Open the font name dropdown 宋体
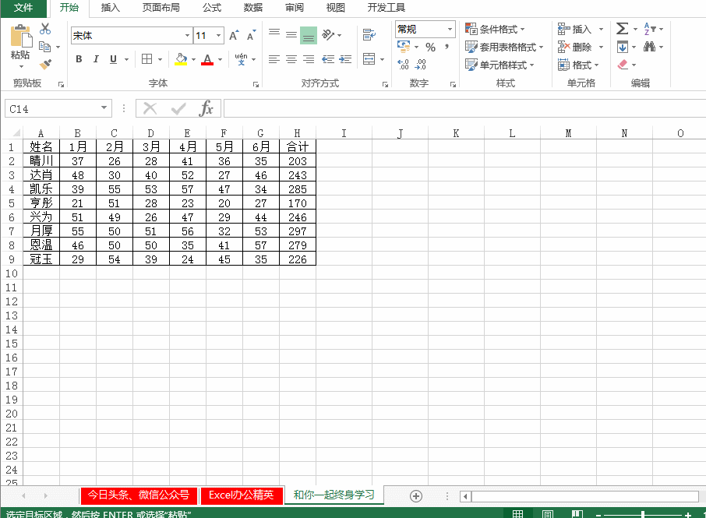The height and width of the screenshot is (518, 706). [187, 36]
